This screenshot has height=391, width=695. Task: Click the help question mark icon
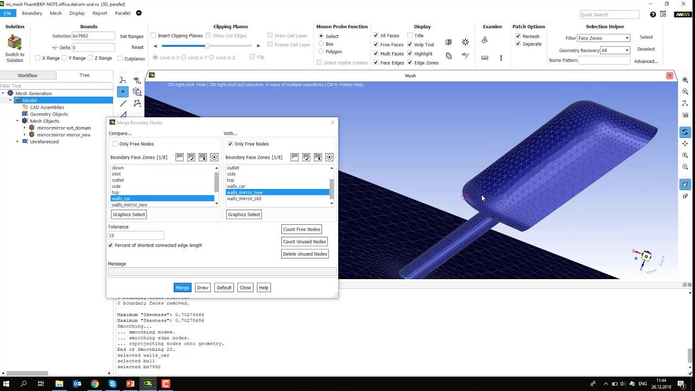pos(653,15)
